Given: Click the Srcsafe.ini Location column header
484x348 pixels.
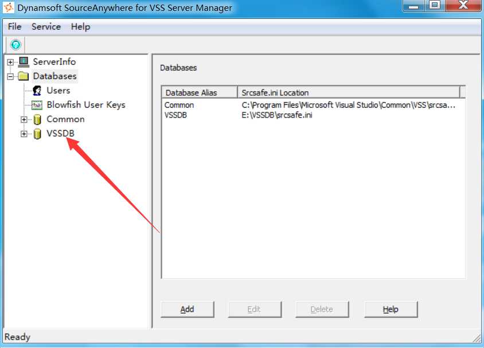Looking at the screenshot, I should (349, 92).
